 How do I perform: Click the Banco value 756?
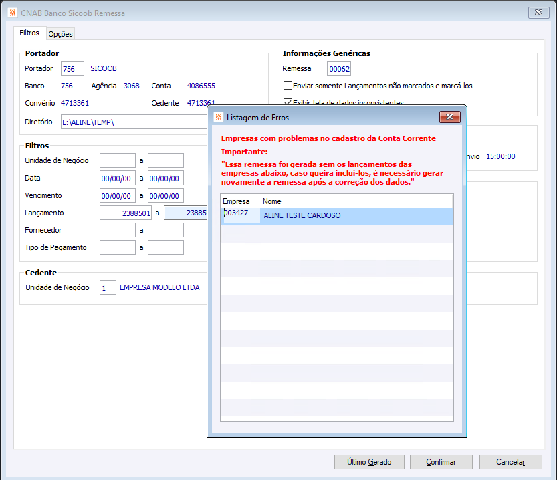(x=66, y=86)
